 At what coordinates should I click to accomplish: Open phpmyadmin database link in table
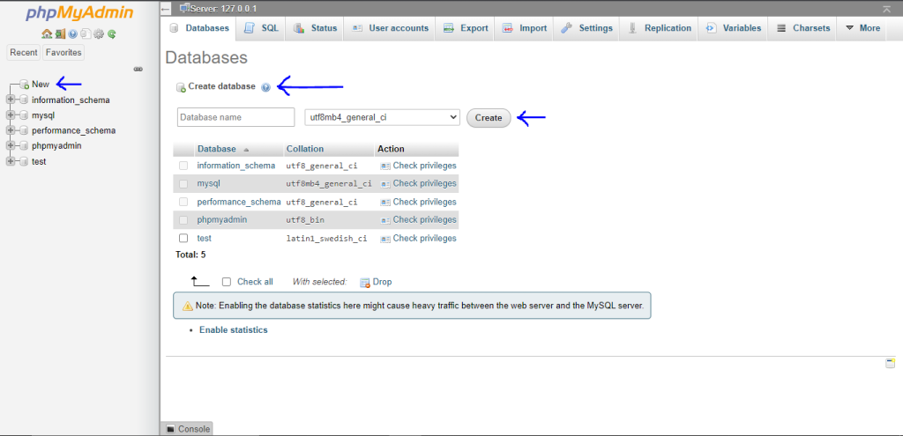(x=221, y=219)
